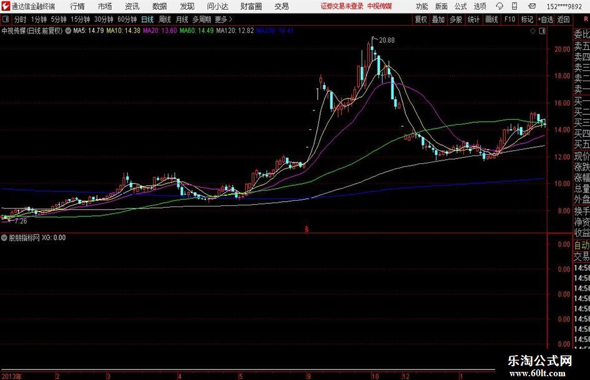Switch to the 60分钟 period tab
The image size is (590, 380).
[x=127, y=19]
